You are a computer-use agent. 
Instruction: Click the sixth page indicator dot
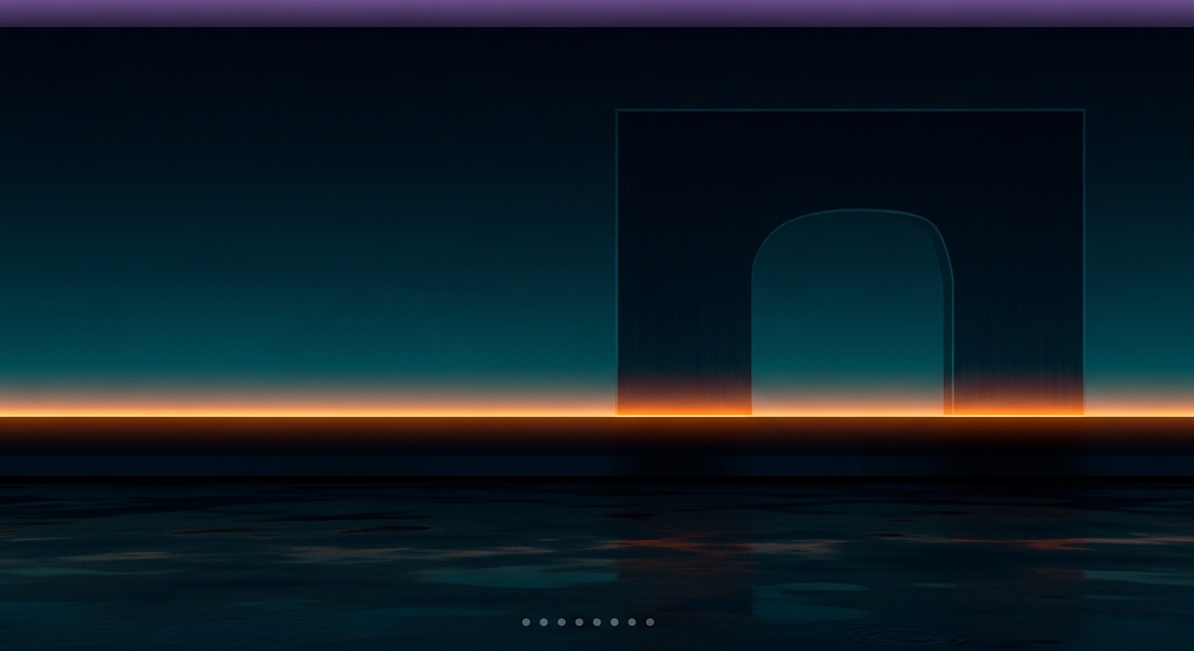pos(615,622)
